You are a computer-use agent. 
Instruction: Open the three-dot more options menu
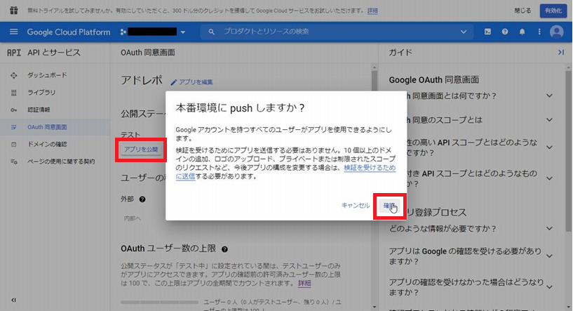[539, 32]
